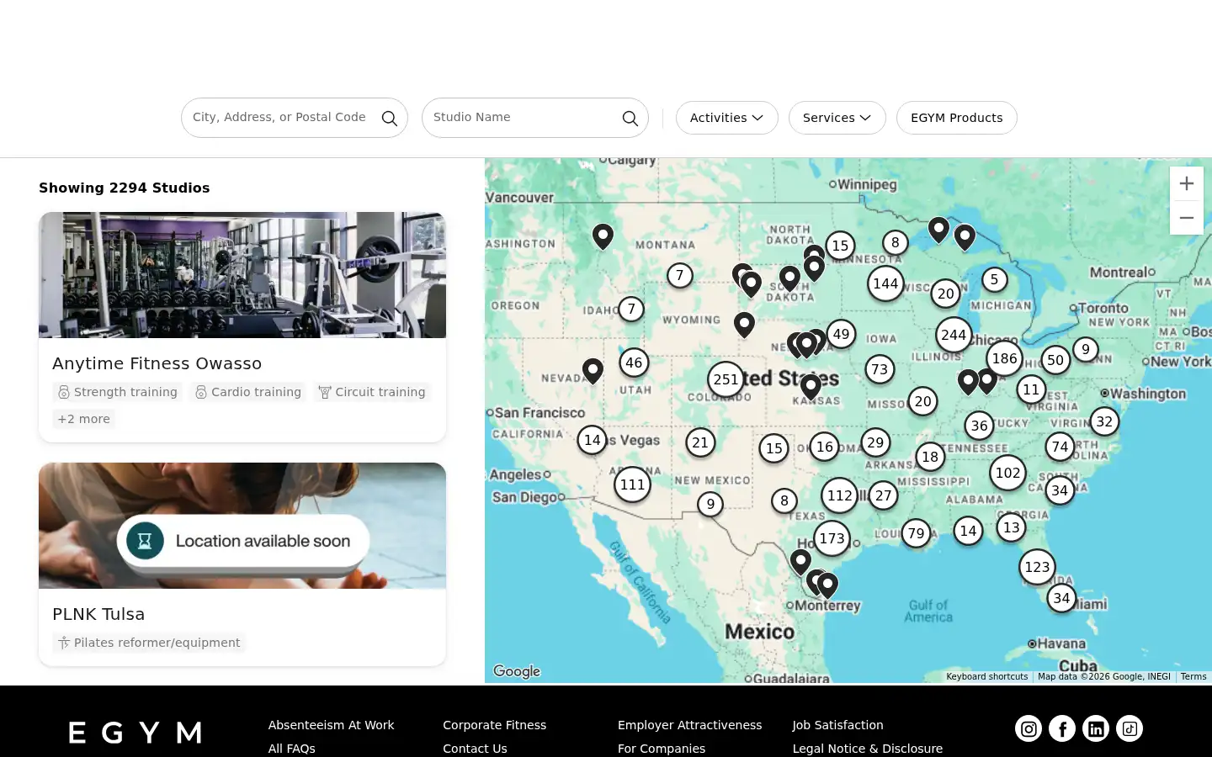Image resolution: width=1212 pixels, height=757 pixels.
Task: Click the EGYM logo in the footer
Action: pos(135,733)
